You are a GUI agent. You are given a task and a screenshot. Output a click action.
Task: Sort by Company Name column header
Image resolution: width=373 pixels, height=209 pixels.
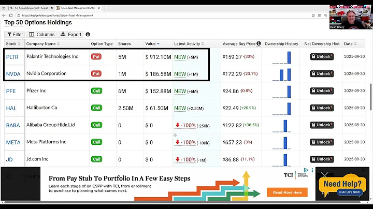point(43,43)
